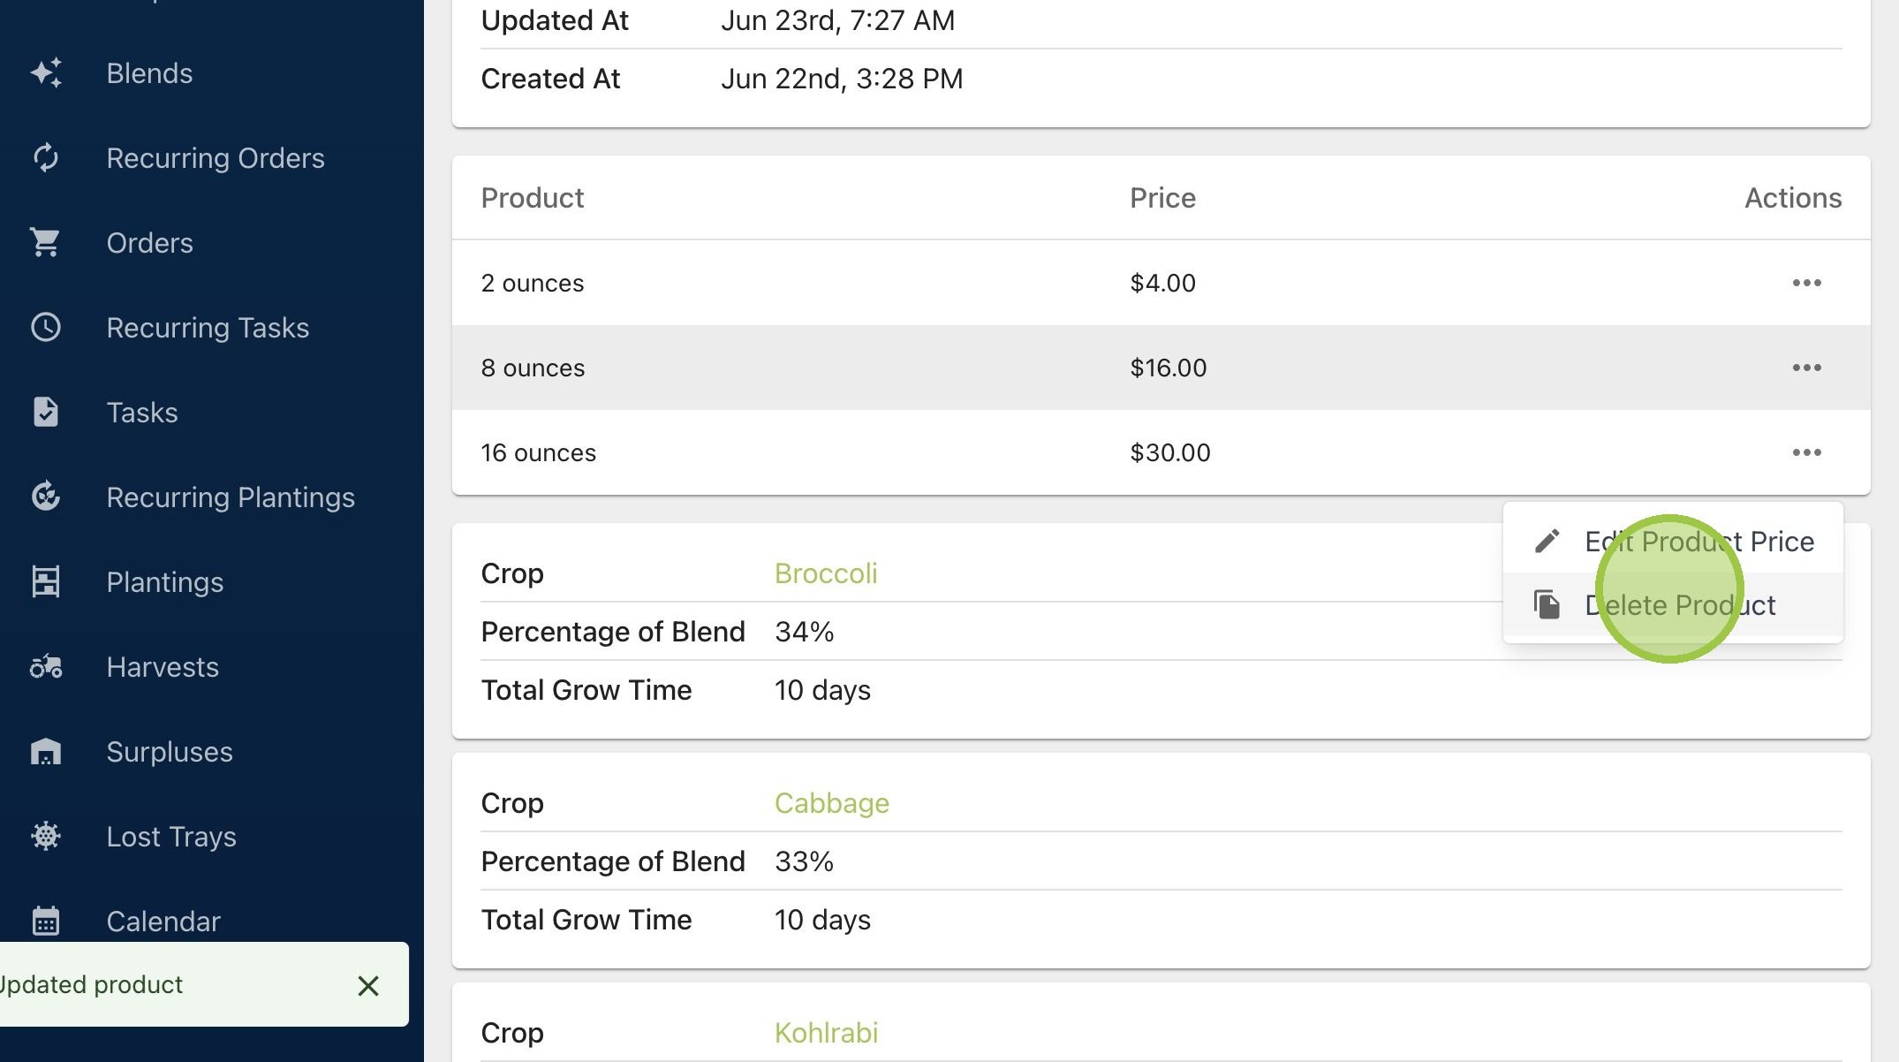Navigate to Plantings in sidebar
Screen dimensions: 1899x1062
[x=165, y=582]
